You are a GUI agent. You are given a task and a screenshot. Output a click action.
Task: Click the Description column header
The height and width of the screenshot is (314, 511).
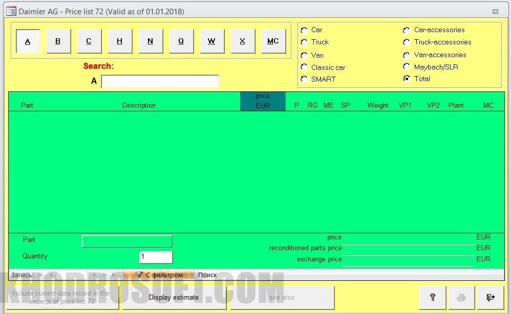(x=139, y=105)
